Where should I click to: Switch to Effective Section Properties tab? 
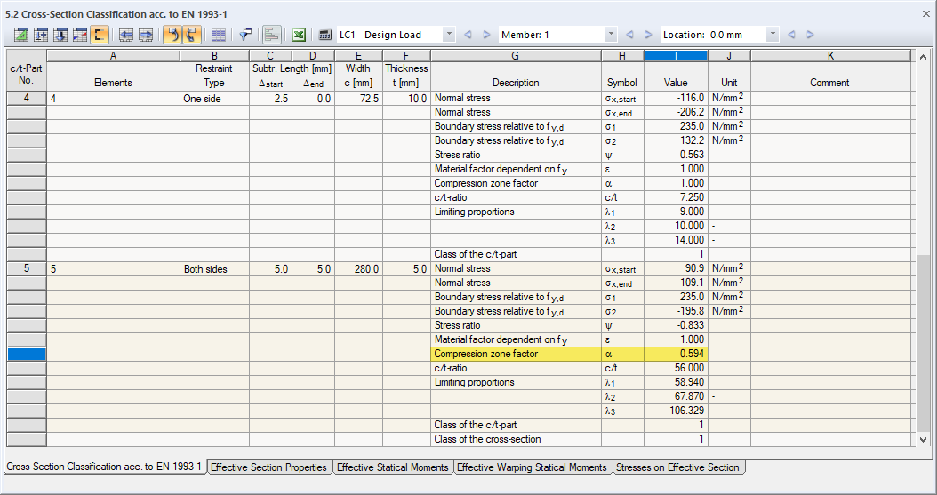click(x=268, y=467)
